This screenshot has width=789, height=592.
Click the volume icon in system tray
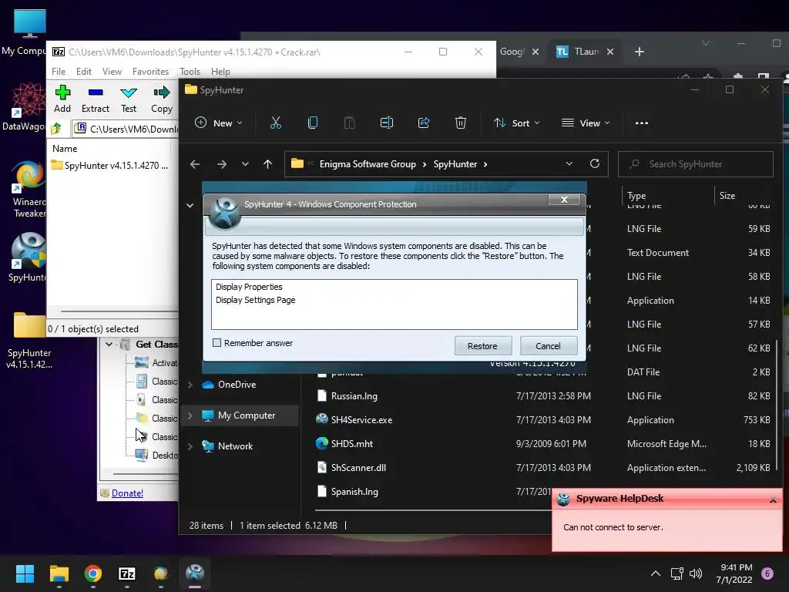click(x=696, y=573)
